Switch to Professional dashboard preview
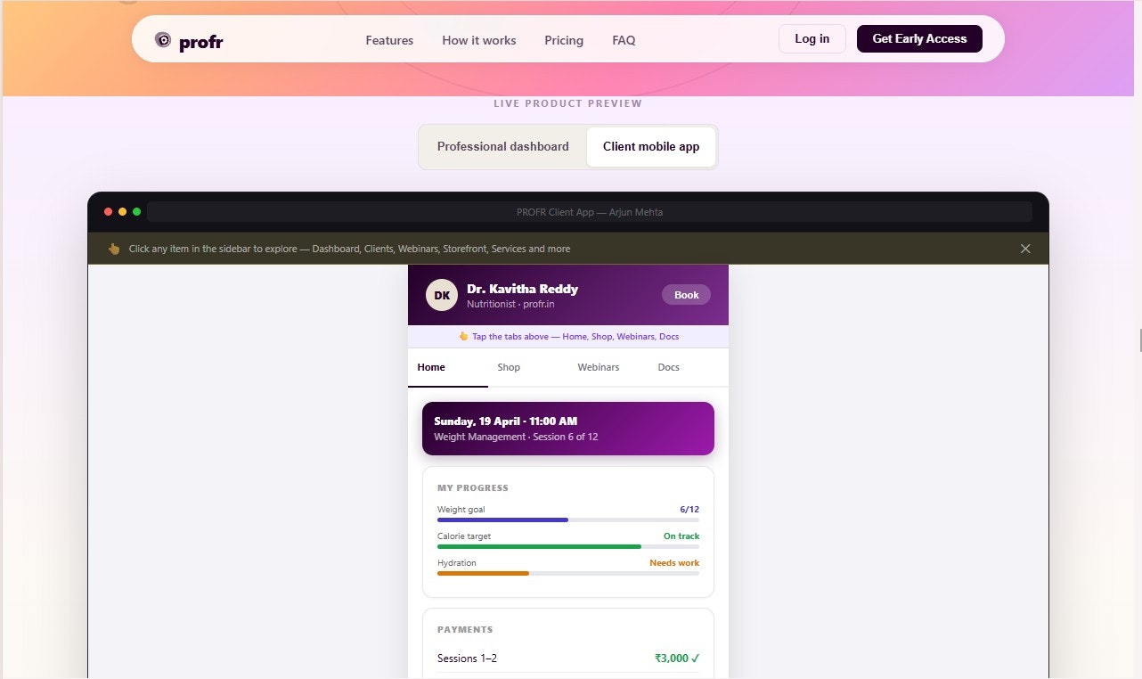 502,146
